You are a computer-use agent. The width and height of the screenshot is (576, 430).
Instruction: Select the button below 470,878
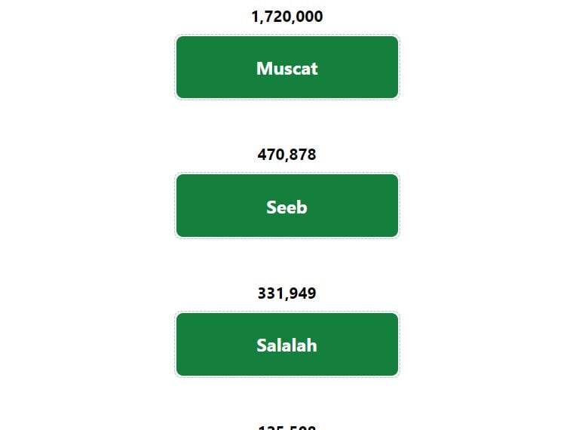287,206
